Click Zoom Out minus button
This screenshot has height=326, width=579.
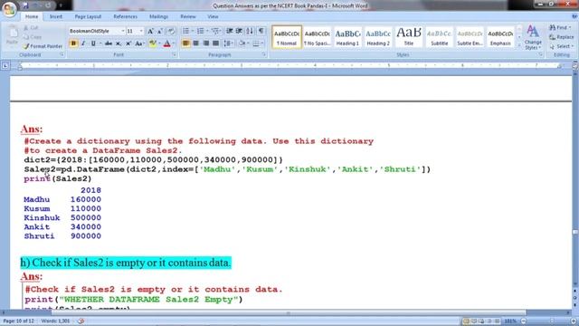(x=523, y=321)
